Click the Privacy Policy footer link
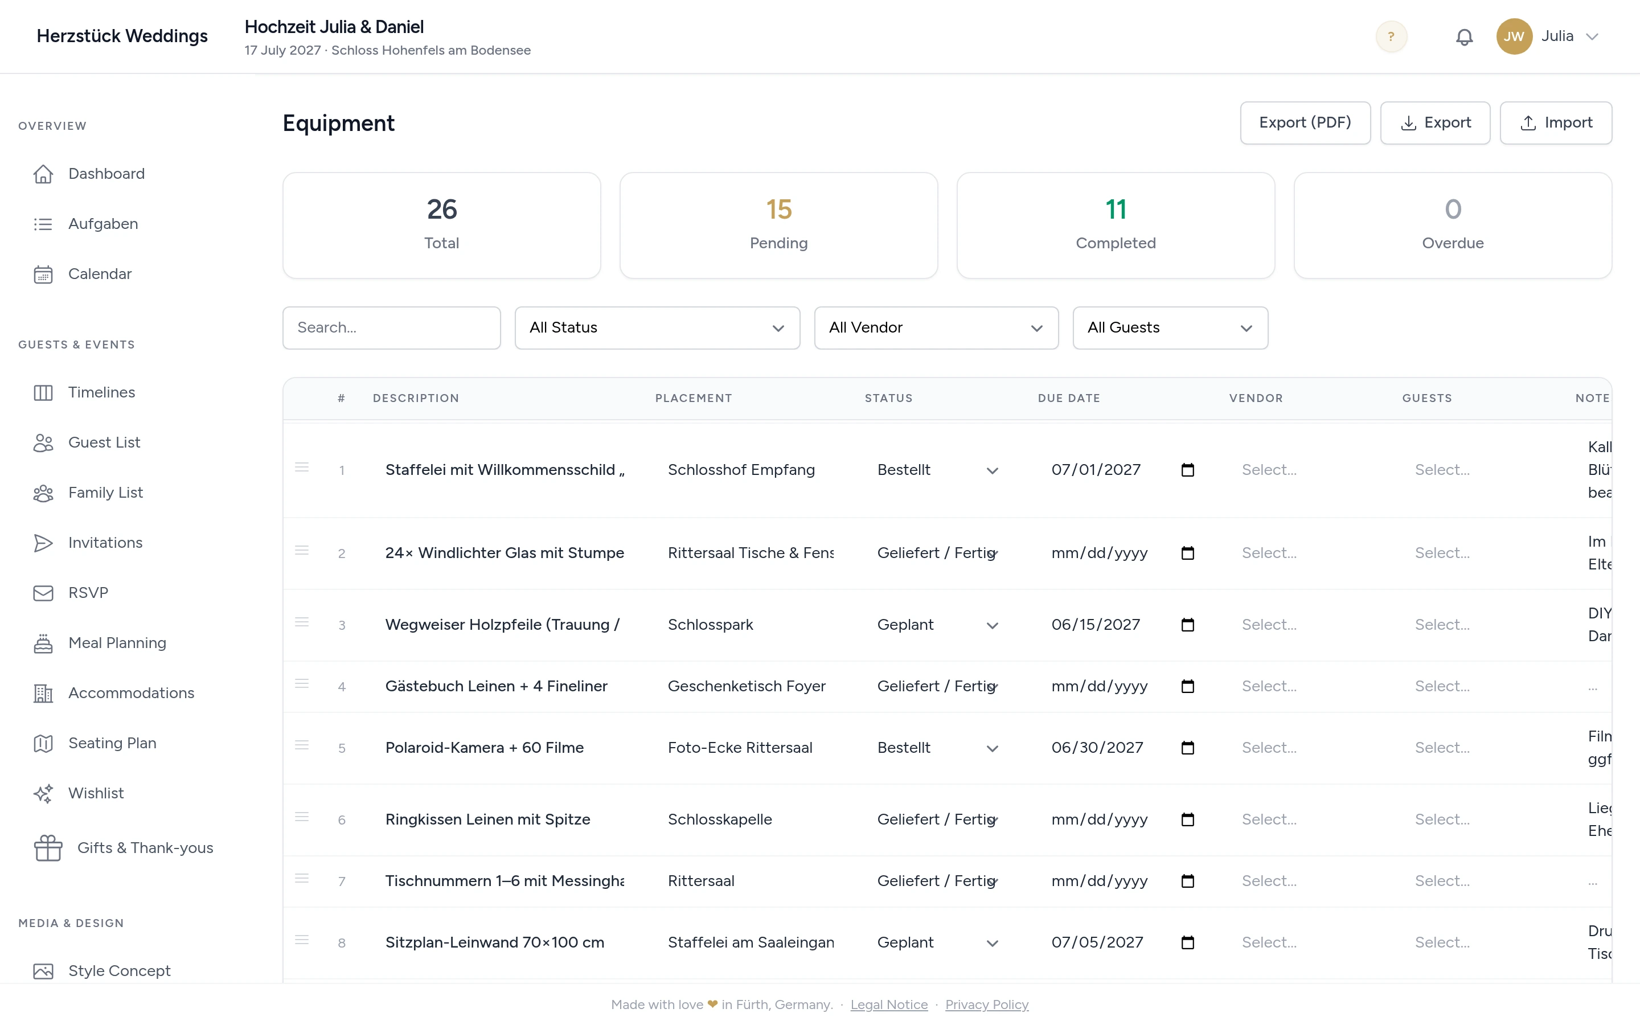Screen dimensions: 1640x1025 click(987, 1004)
